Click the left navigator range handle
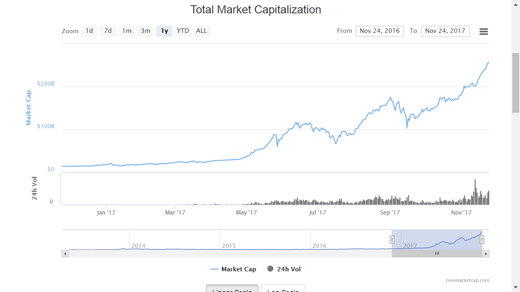This screenshot has width=520, height=292. 392,240
